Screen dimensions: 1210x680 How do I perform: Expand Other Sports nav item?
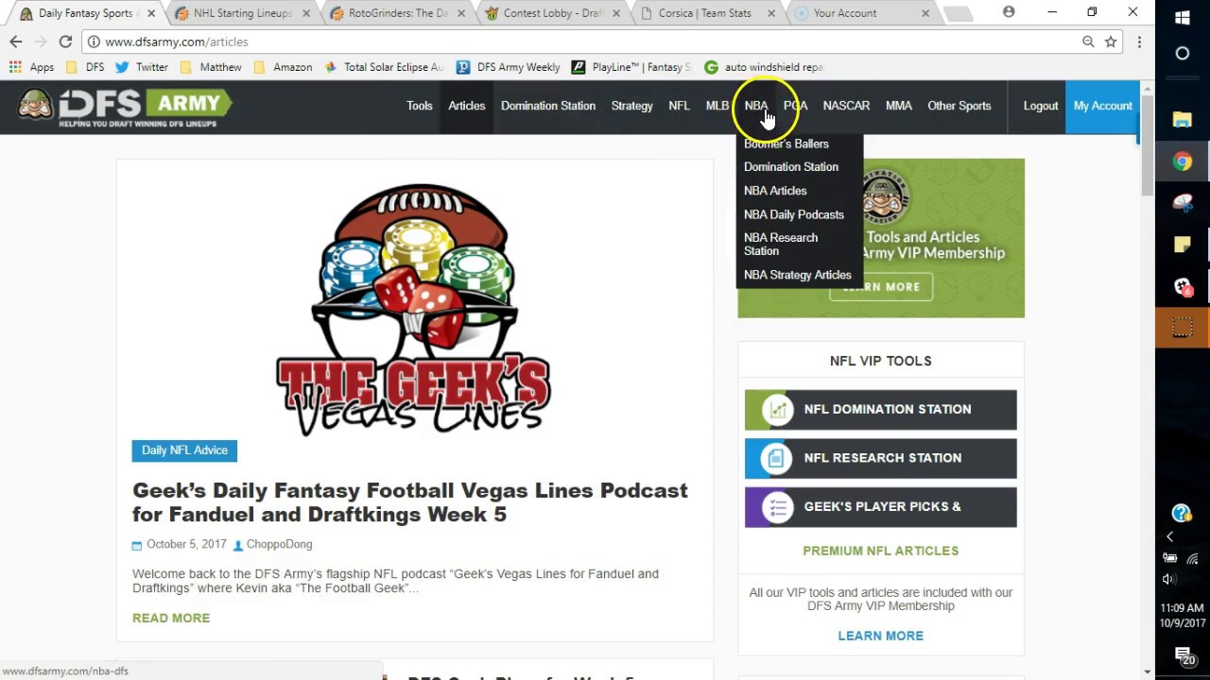click(959, 106)
